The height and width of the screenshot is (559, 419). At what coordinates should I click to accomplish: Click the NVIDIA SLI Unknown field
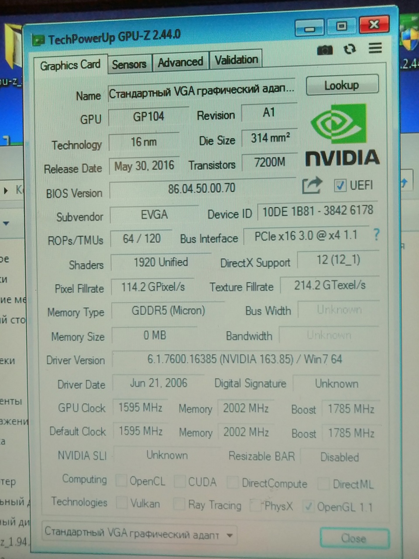pyautogui.click(x=167, y=455)
